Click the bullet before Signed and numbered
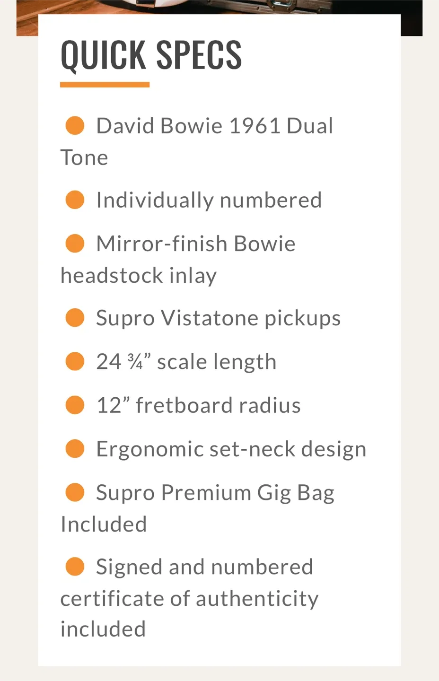This screenshot has width=439, height=681. click(75, 567)
